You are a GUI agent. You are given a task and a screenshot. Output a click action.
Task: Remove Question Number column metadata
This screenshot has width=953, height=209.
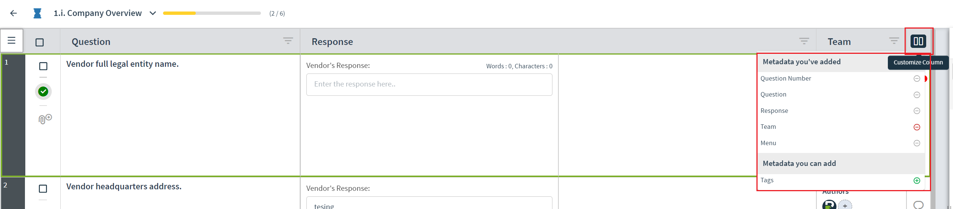(x=917, y=79)
